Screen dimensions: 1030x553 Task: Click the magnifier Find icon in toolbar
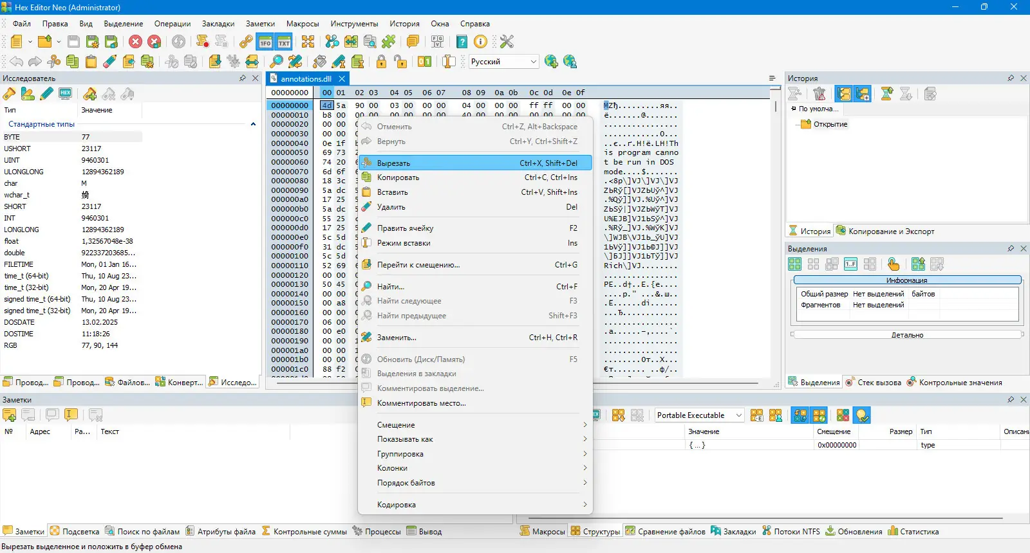(x=276, y=62)
